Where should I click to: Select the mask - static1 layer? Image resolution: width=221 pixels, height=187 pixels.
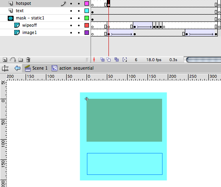[x=30, y=18]
